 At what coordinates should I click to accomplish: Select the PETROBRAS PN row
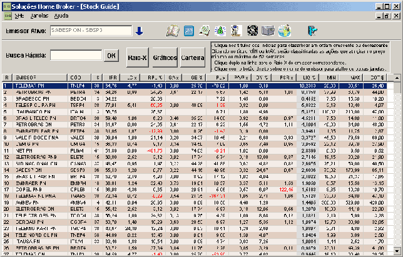pos(195,92)
